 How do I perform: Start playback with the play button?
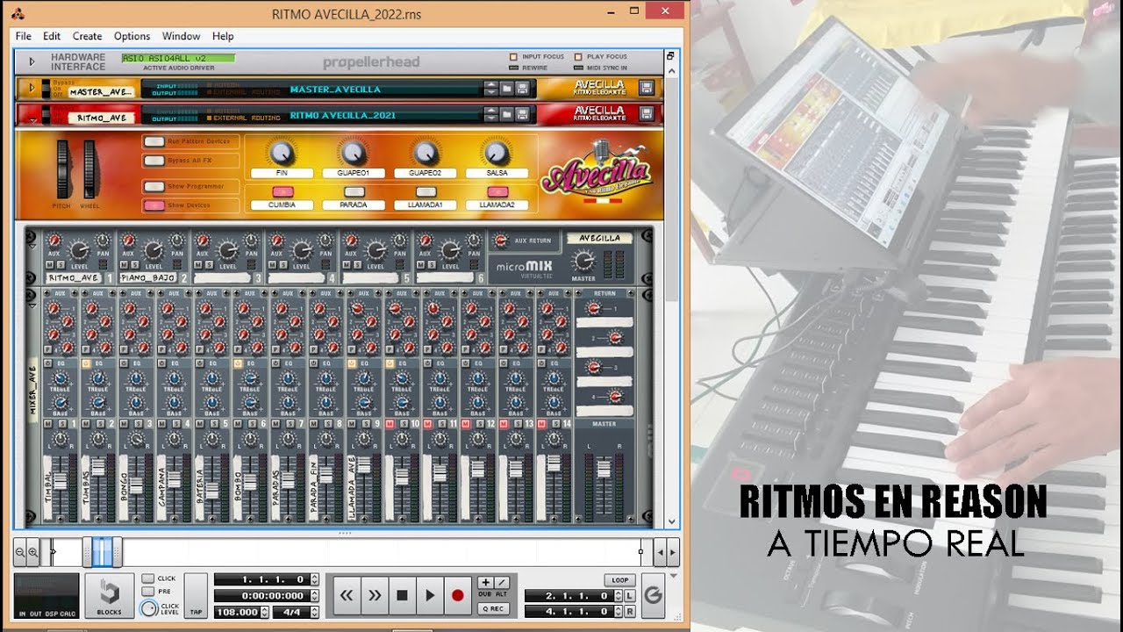[x=430, y=595]
